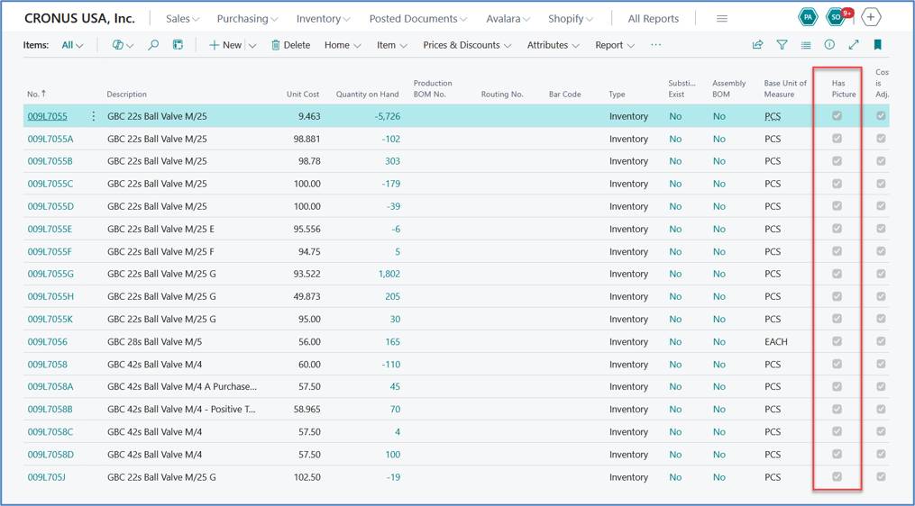
Task: Click the Unit Cost column header
Action: click(303, 95)
